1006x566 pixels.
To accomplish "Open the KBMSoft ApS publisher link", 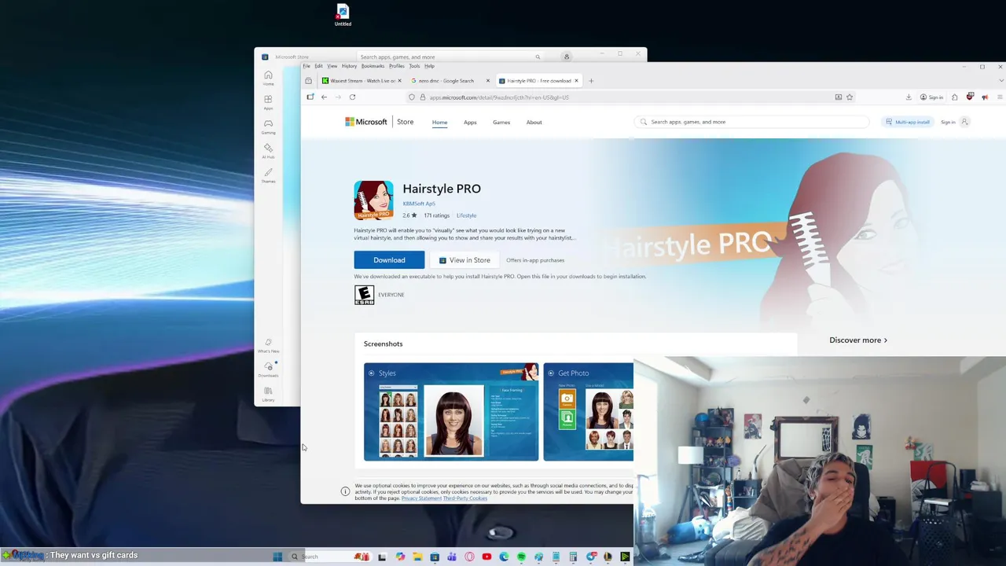I will pos(419,204).
